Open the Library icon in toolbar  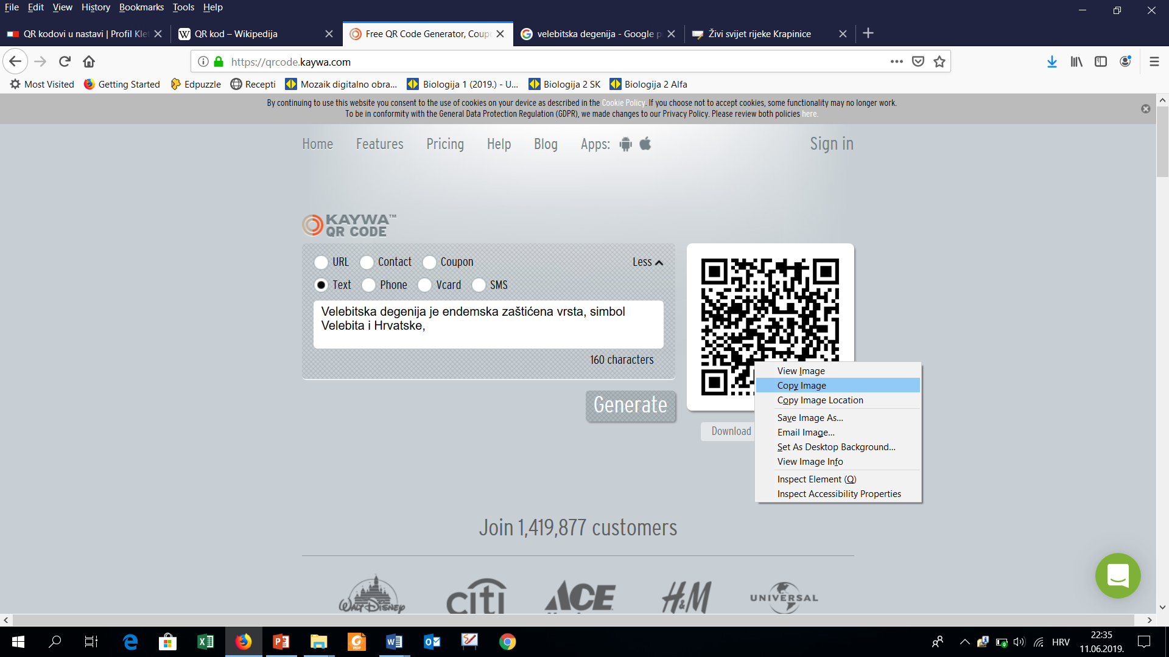[x=1076, y=61]
